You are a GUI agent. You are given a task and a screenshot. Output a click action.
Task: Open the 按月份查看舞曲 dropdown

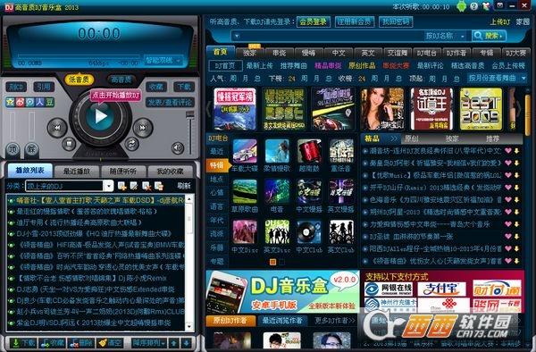[x=497, y=79]
